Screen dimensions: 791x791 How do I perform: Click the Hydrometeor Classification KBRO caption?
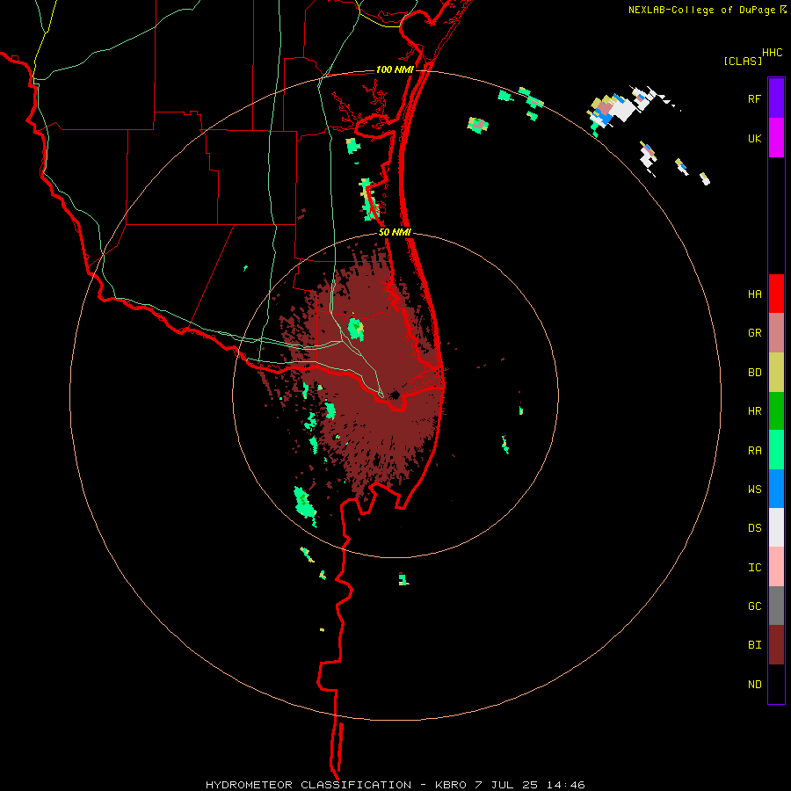point(395,785)
